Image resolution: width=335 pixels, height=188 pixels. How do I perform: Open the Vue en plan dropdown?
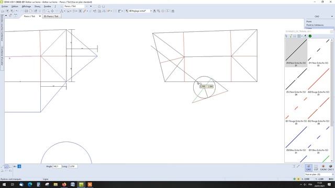(319, 174)
